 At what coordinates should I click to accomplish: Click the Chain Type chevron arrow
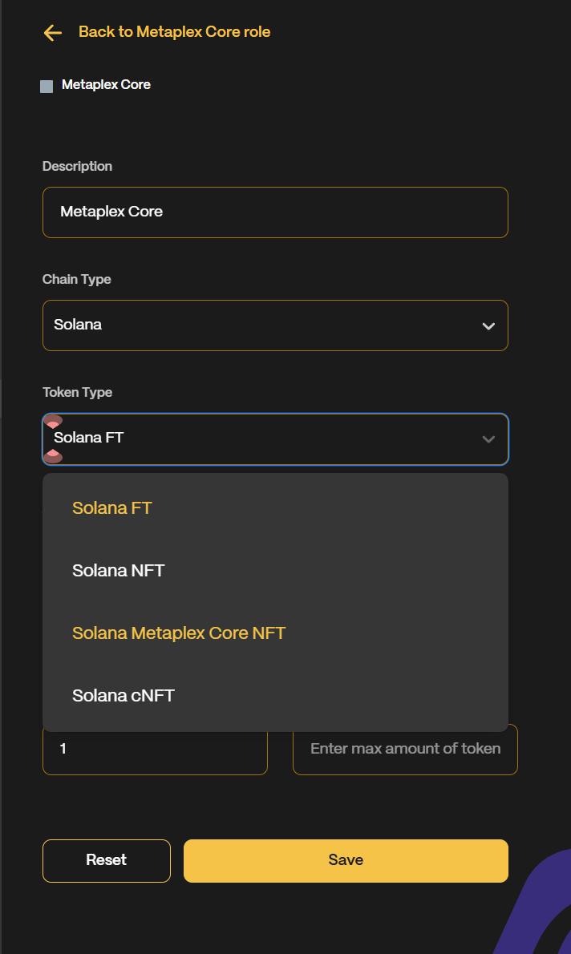pos(488,325)
